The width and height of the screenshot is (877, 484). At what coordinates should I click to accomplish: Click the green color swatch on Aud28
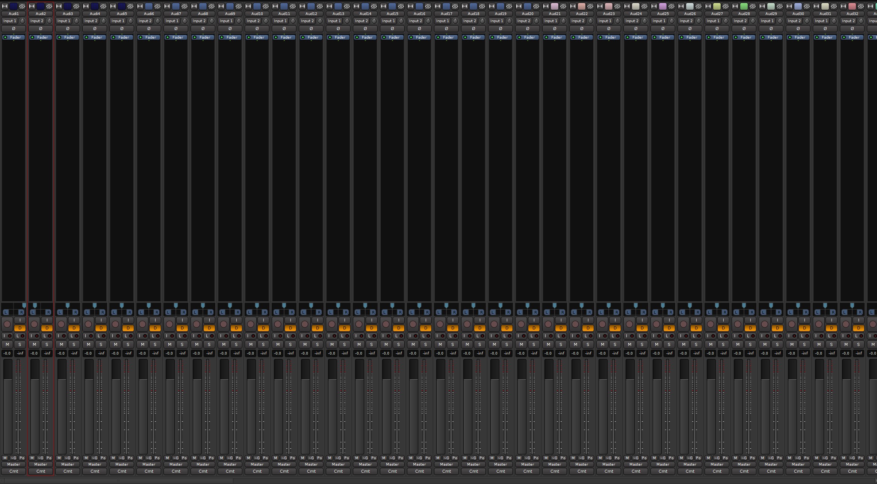(x=744, y=6)
